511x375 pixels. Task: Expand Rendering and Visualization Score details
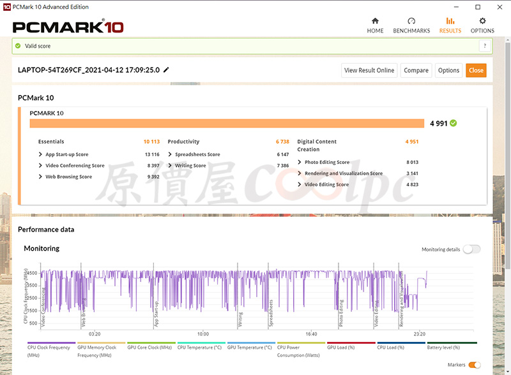tap(300, 173)
